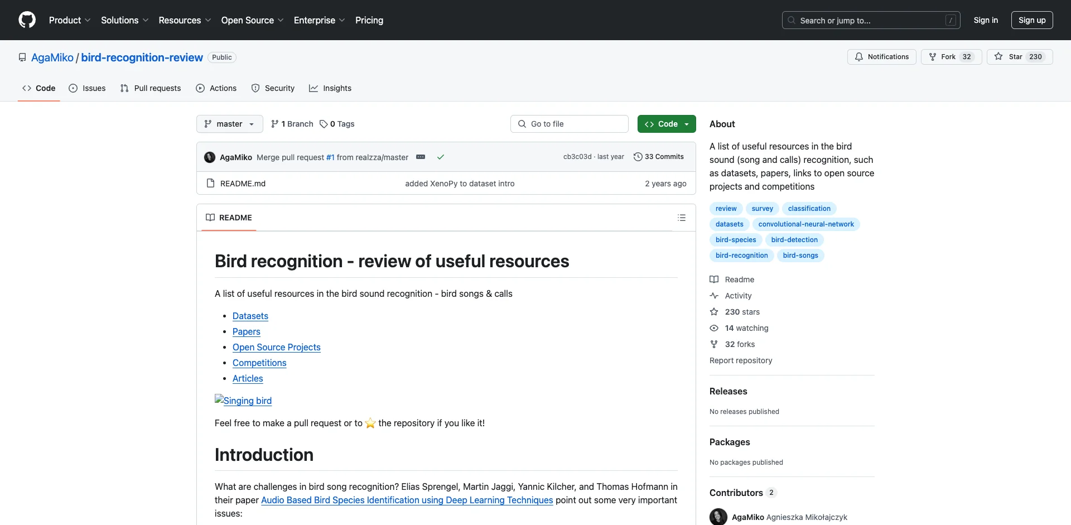Open the Releases heading link

(x=729, y=391)
